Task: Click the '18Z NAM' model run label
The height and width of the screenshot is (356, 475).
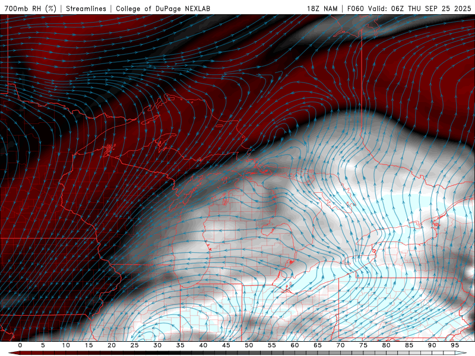Action: 322,8
